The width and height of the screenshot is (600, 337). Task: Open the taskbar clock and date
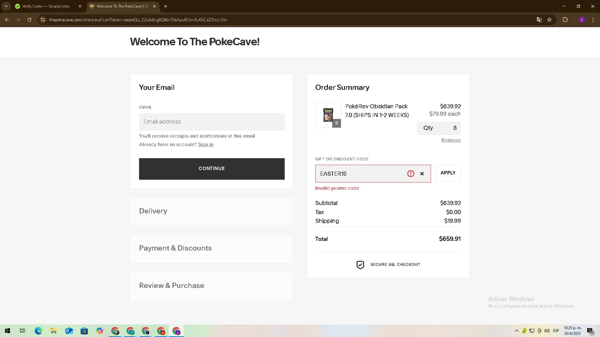tap(572, 331)
